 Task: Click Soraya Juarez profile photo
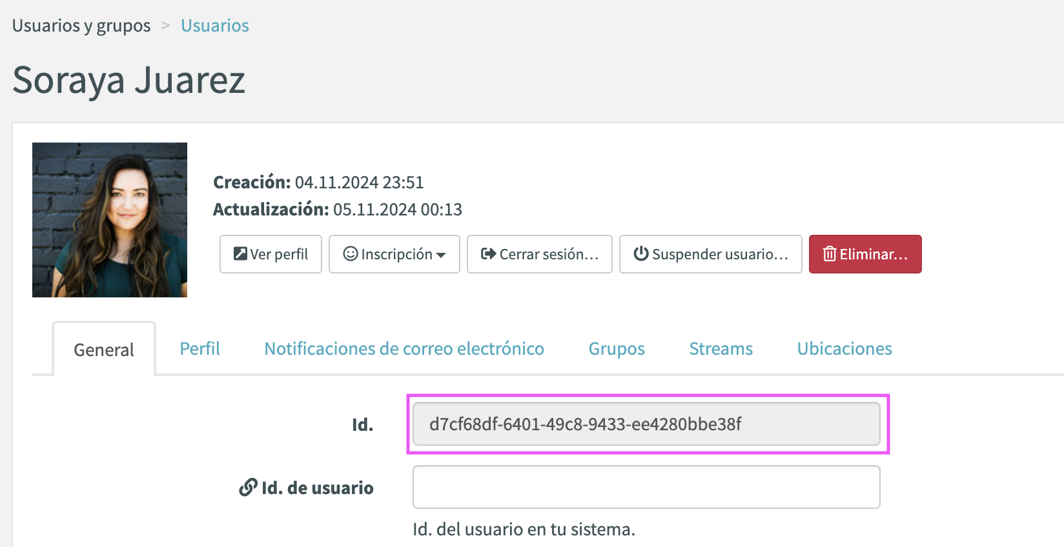tap(110, 220)
